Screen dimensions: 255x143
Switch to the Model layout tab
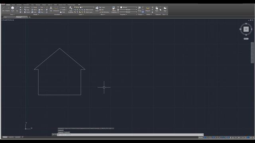point(5,137)
